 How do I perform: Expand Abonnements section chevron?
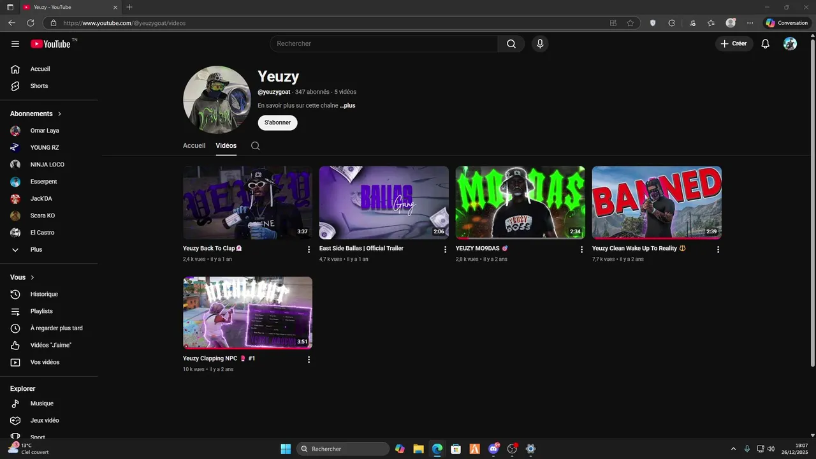click(x=60, y=113)
